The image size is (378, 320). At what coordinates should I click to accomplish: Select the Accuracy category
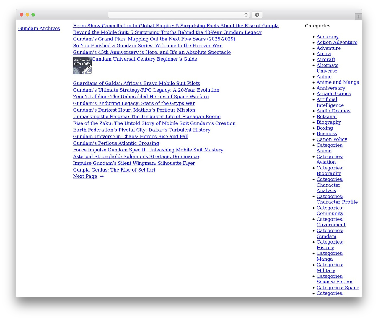[328, 37]
